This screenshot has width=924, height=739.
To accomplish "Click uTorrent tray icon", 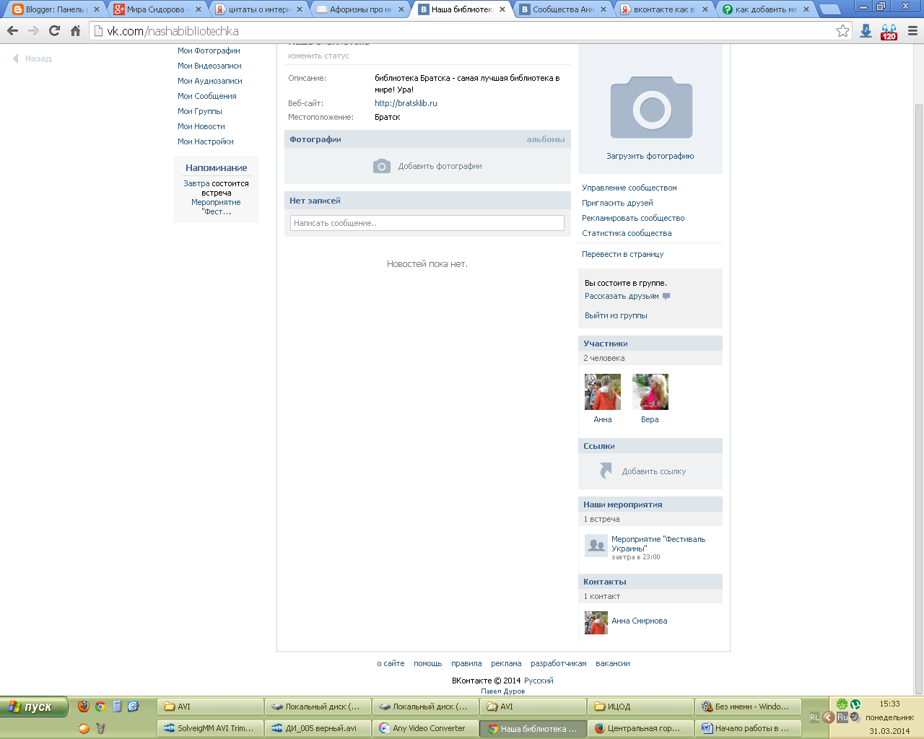I will (x=855, y=704).
